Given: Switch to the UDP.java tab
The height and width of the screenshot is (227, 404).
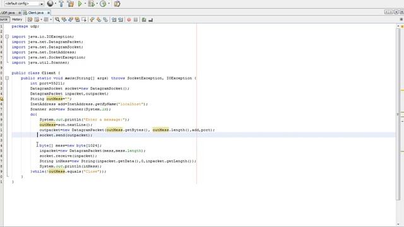Looking at the screenshot, I should (x=8, y=13).
